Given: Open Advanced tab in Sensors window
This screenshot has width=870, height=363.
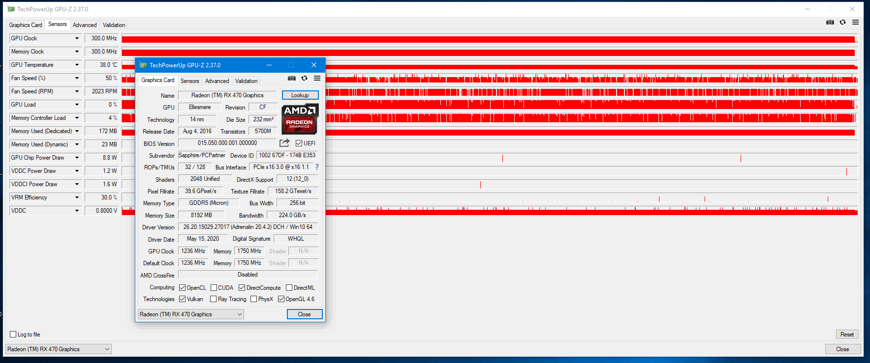Looking at the screenshot, I should point(85,25).
